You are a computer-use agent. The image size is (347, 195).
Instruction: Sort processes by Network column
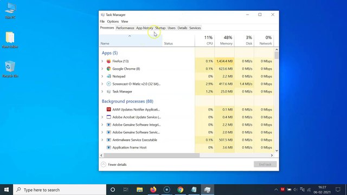pos(264,41)
